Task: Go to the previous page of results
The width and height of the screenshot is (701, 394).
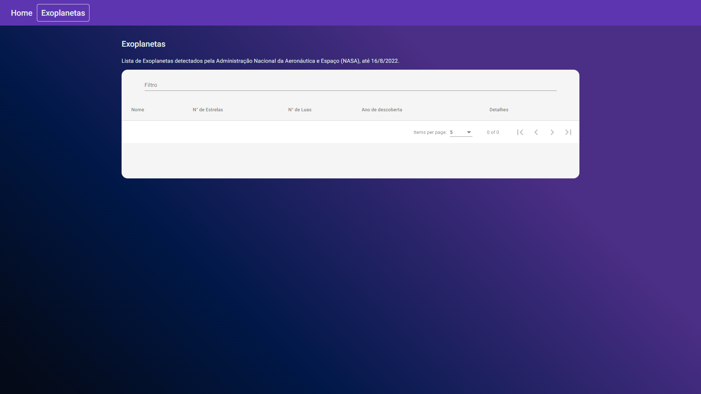Action: click(x=536, y=132)
